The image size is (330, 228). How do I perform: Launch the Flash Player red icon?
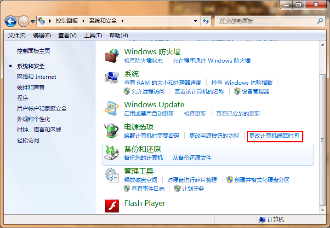pos(112,206)
